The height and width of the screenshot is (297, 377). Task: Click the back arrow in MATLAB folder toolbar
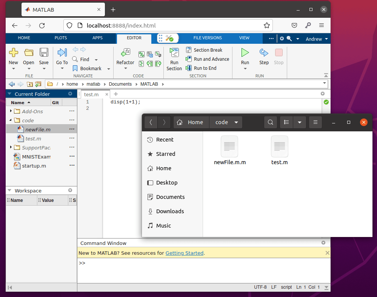tap(12, 84)
